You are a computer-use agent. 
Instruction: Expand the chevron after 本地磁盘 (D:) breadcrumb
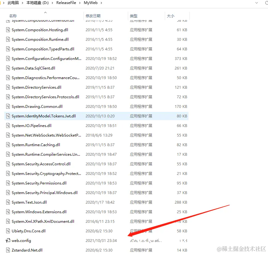pyautogui.click(x=52, y=3)
